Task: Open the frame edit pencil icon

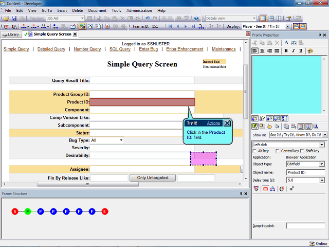Action: pyautogui.click(x=72, y=26)
